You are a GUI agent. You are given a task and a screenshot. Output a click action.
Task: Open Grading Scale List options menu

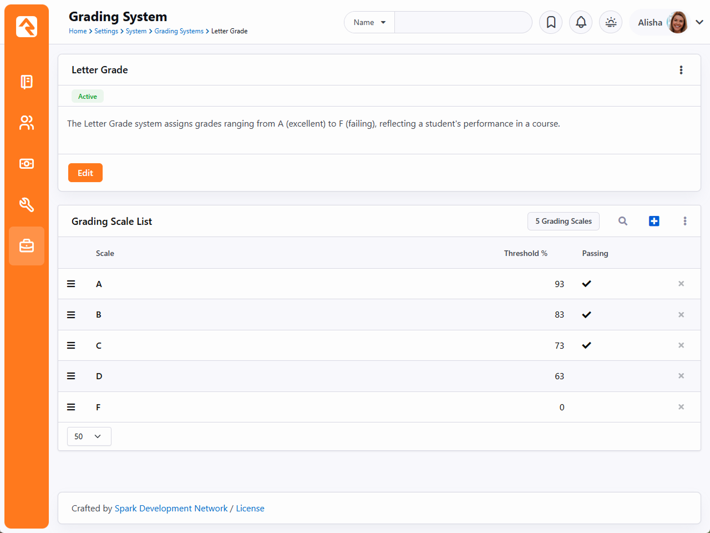(685, 221)
